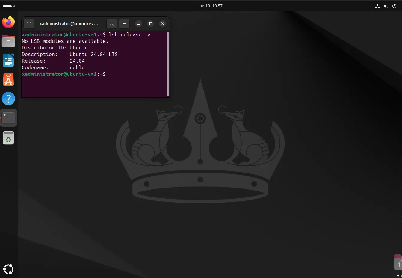Click the 'Distributor ID:' label
This screenshot has width=402, height=278.
tap(44, 48)
